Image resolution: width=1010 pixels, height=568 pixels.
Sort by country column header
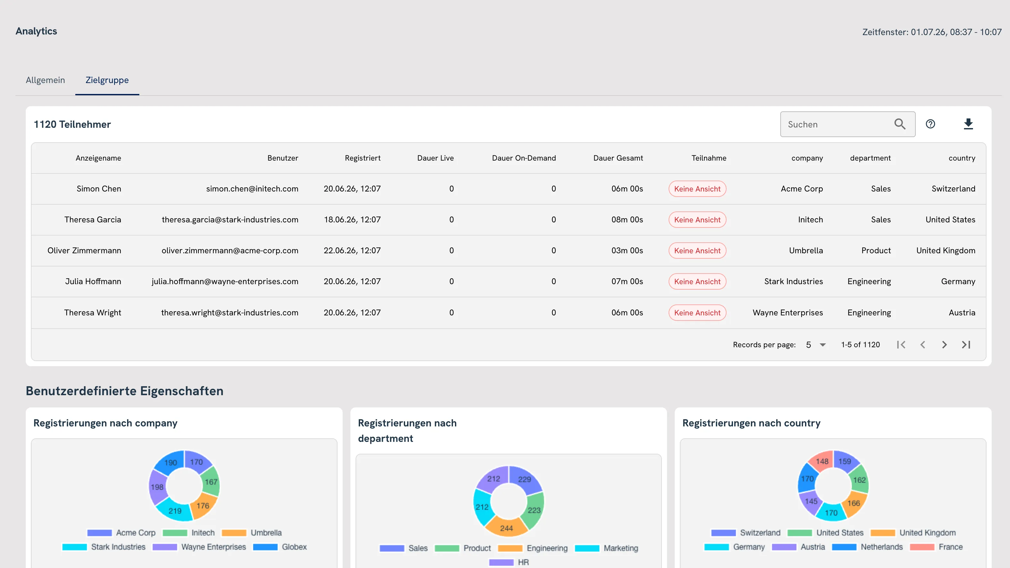tap(962, 158)
